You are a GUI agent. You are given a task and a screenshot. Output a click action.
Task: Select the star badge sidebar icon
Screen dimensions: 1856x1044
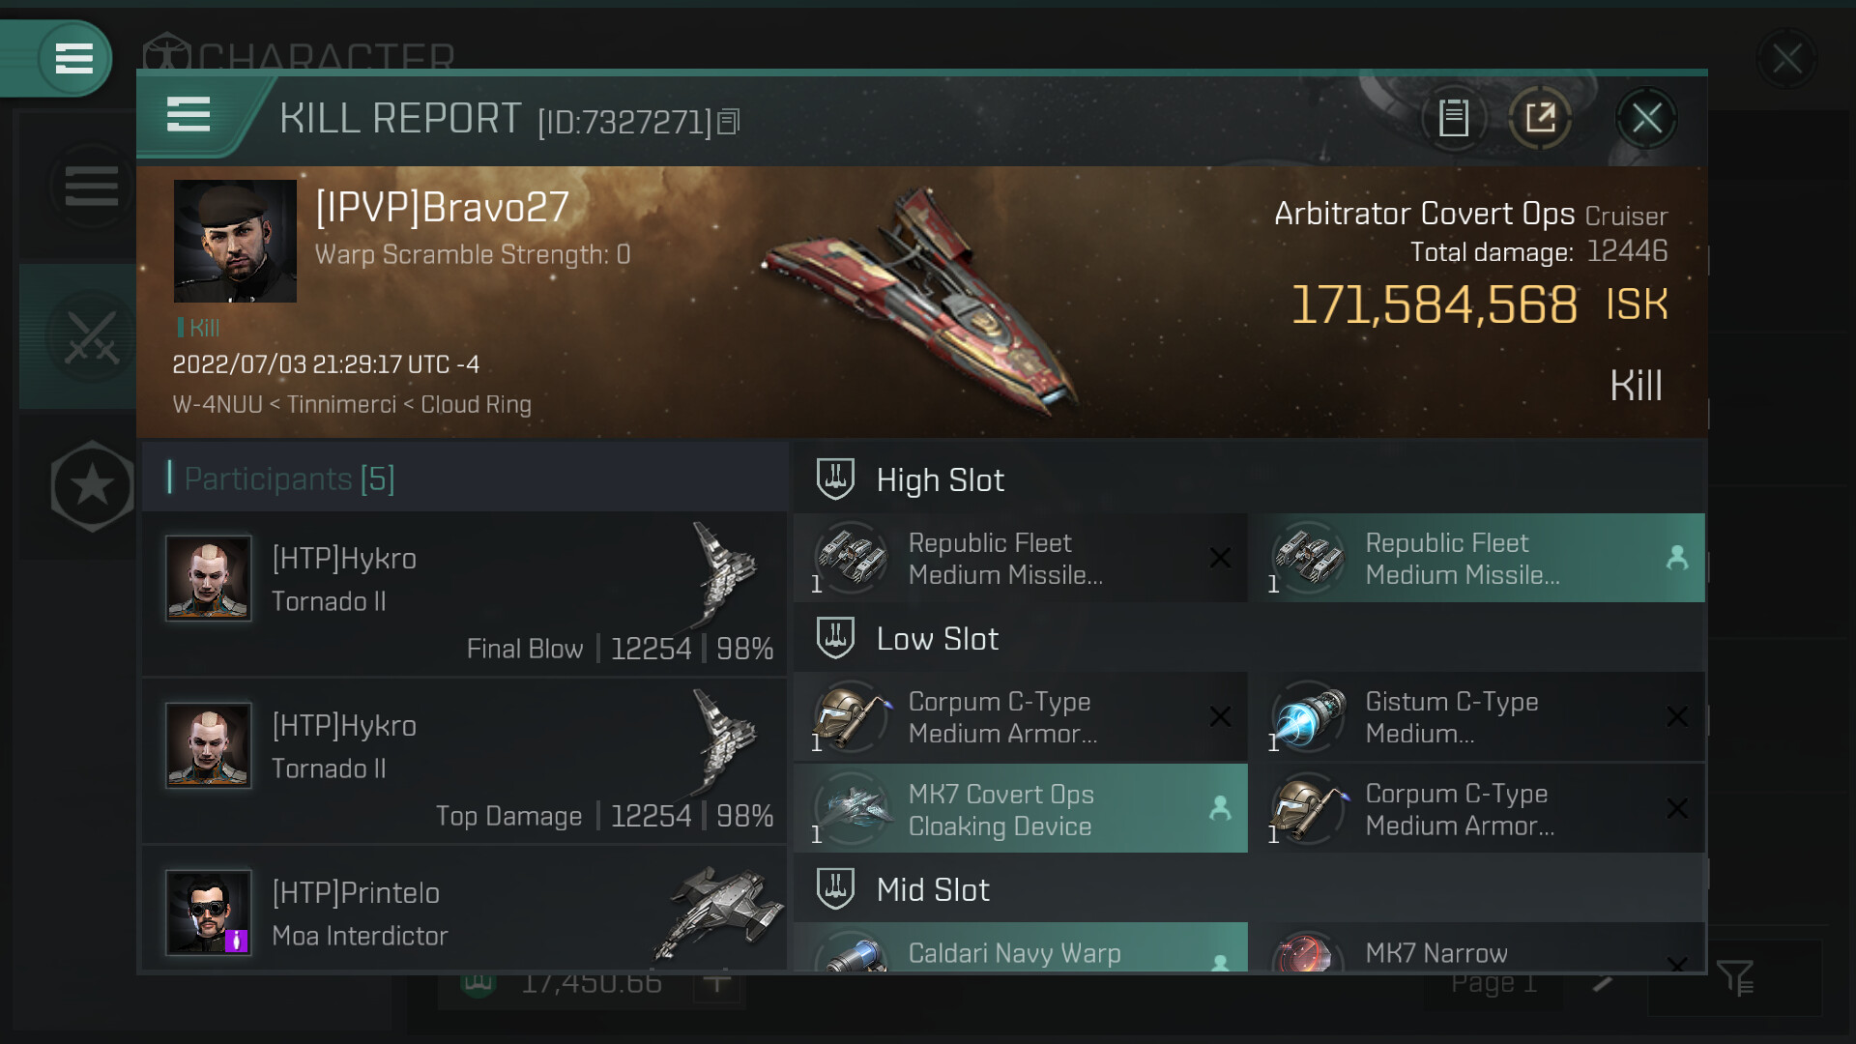coord(92,485)
